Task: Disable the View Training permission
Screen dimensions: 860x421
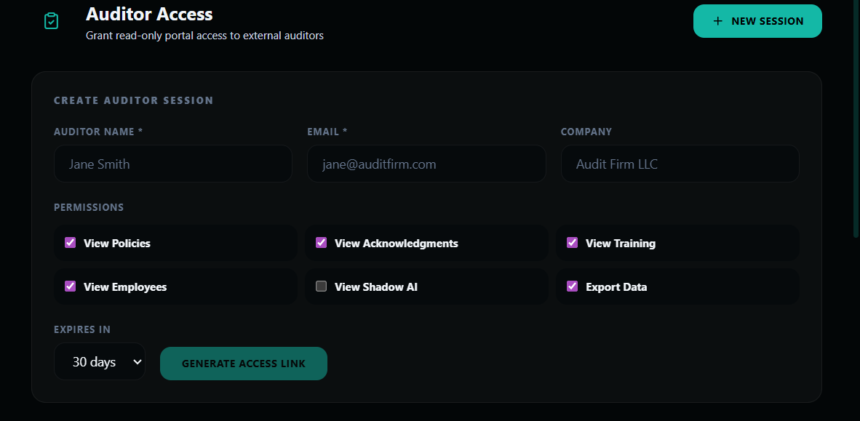Action: click(x=572, y=242)
